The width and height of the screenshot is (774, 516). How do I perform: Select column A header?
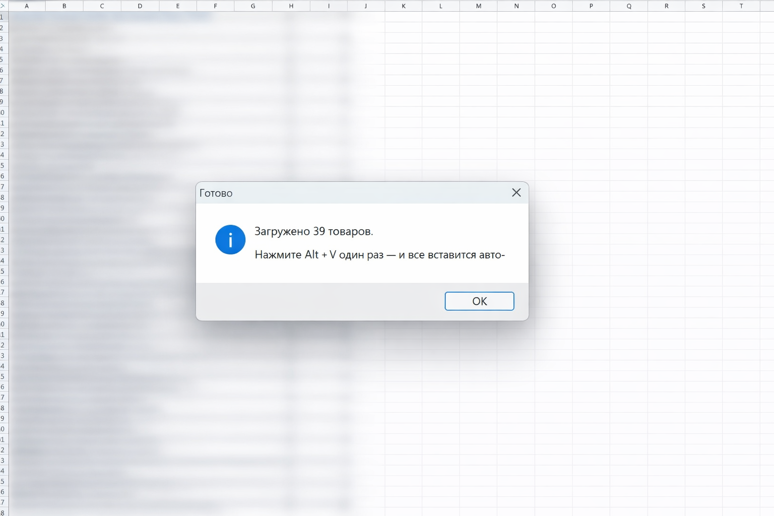click(x=27, y=6)
